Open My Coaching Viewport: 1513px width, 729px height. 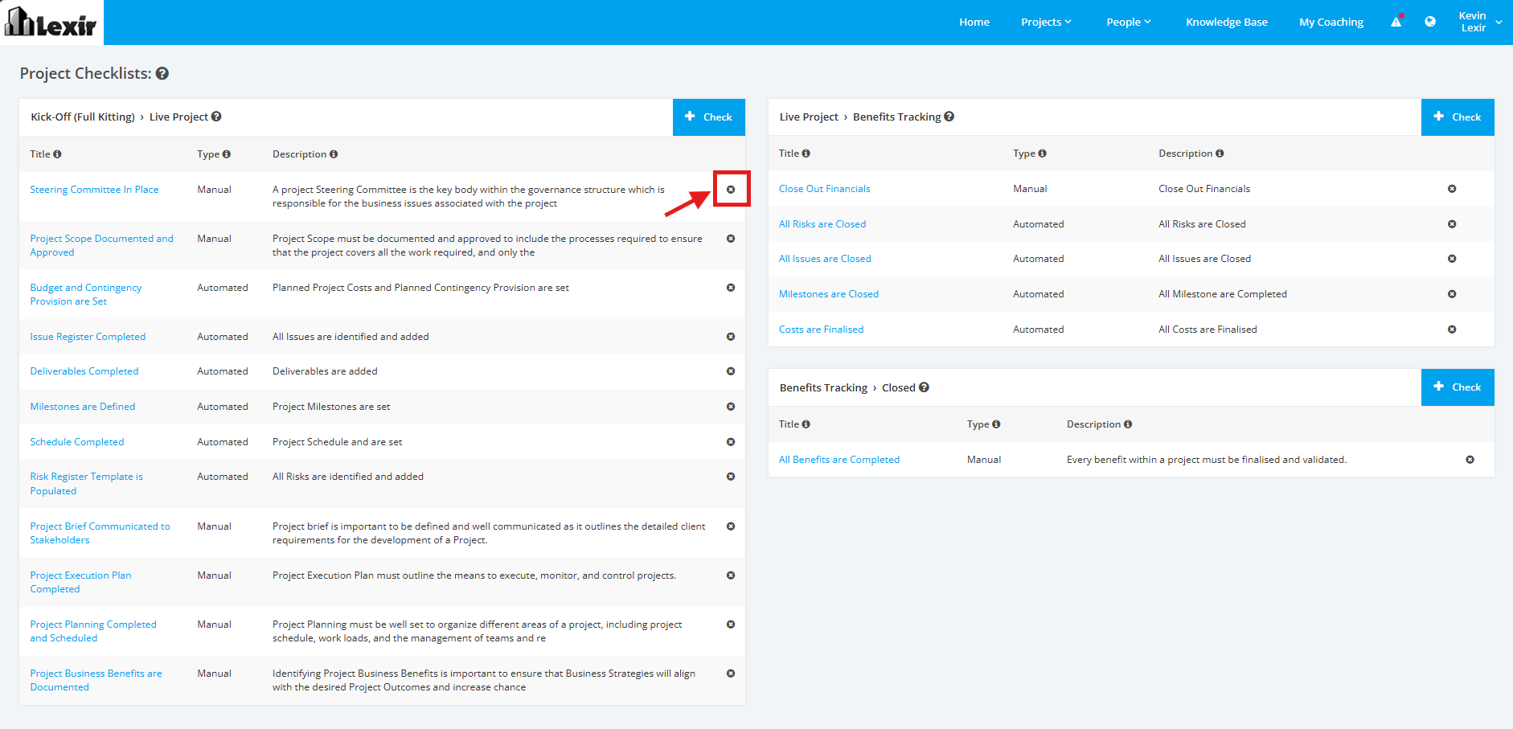point(1331,22)
